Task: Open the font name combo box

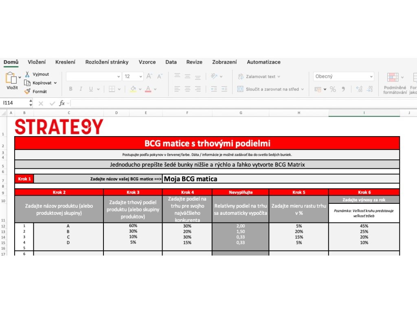Action: coord(94,76)
